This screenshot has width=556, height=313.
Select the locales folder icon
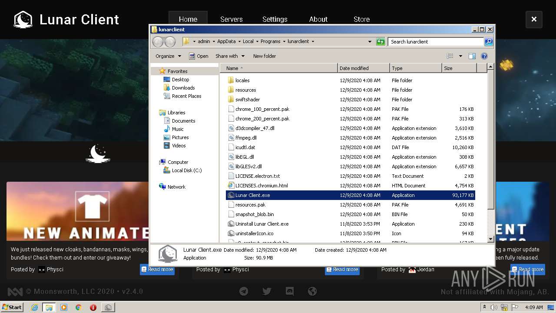(231, 80)
